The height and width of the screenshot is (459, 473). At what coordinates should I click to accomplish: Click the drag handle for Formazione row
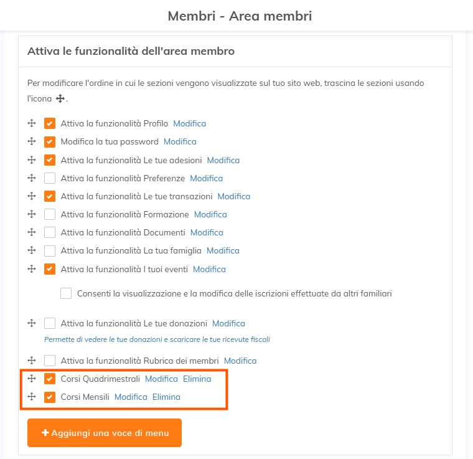tap(31, 214)
